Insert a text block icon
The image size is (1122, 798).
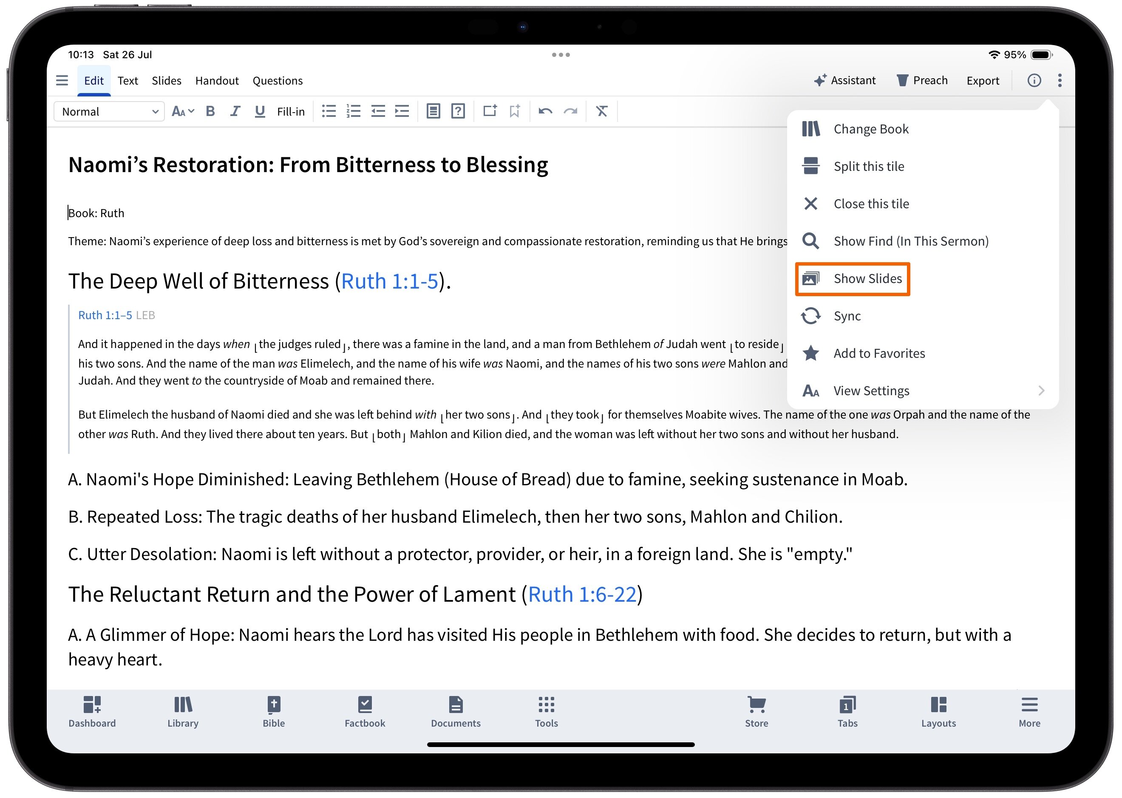coord(433,112)
